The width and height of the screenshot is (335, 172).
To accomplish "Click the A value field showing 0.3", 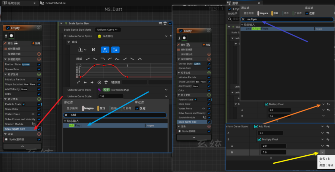I will 270,133.
